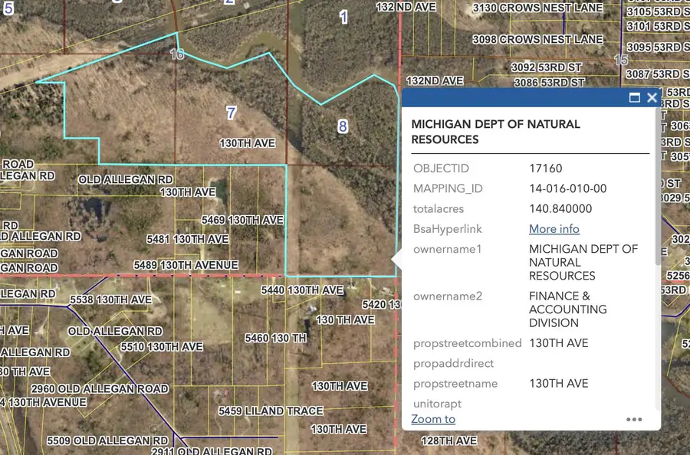The image size is (690, 455).
Task: Select parcel 3130 CROWS NEST LANE
Action: point(537,8)
